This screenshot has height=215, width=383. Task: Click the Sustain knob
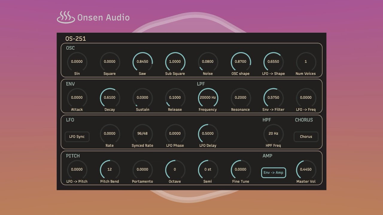tap(142, 98)
